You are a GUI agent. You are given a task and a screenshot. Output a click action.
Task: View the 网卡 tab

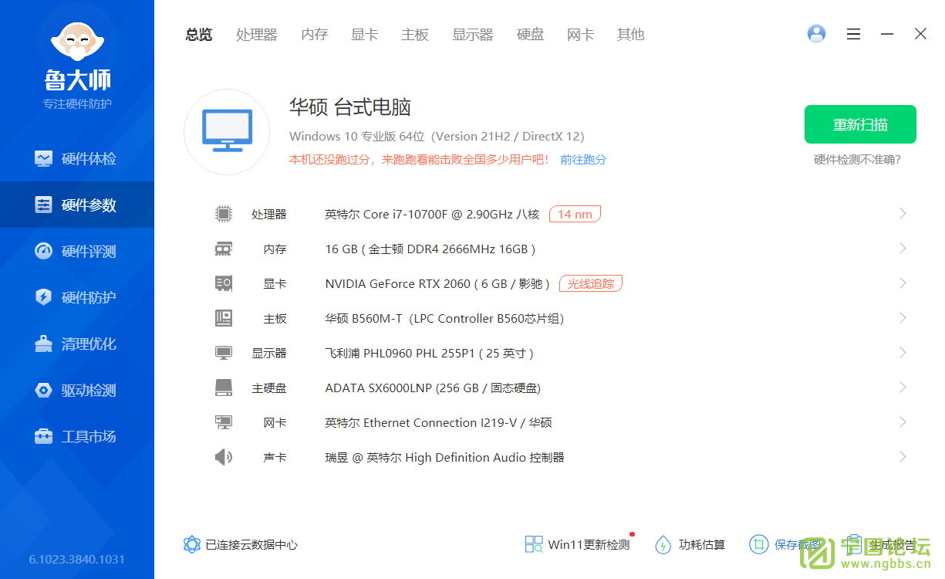click(580, 35)
